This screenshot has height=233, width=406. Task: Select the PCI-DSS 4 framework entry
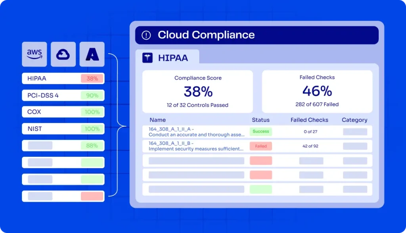tap(63, 95)
